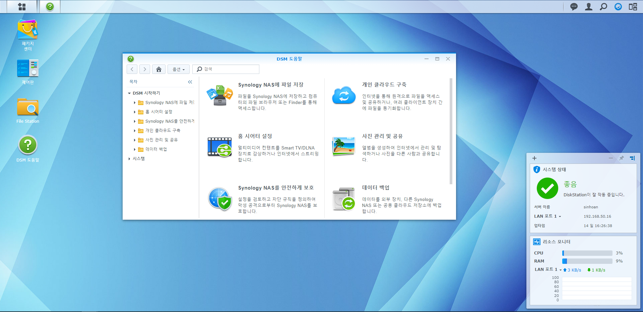This screenshot has width=643, height=312.
Task: Open the user options person icon
Action: click(589, 7)
